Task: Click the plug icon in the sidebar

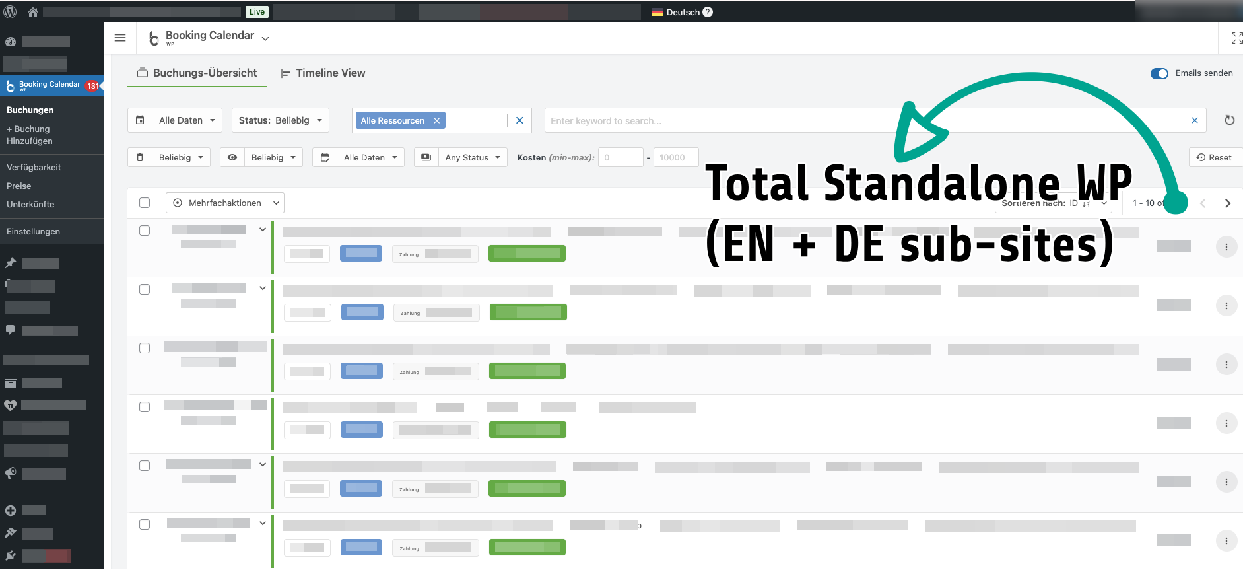Action: coord(11,555)
